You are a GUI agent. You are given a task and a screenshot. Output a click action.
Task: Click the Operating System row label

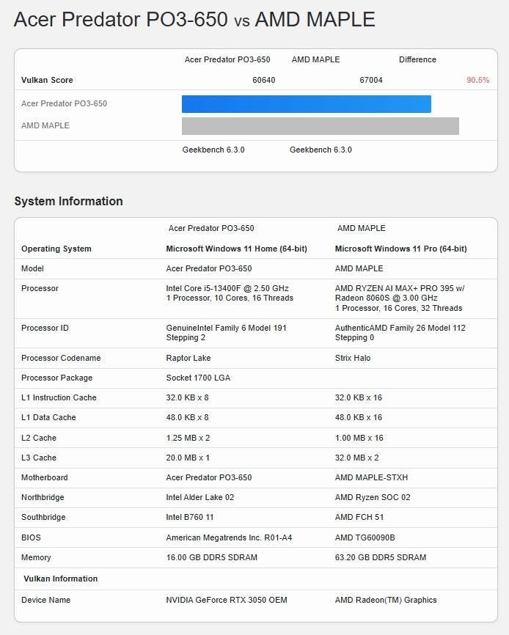coord(56,249)
